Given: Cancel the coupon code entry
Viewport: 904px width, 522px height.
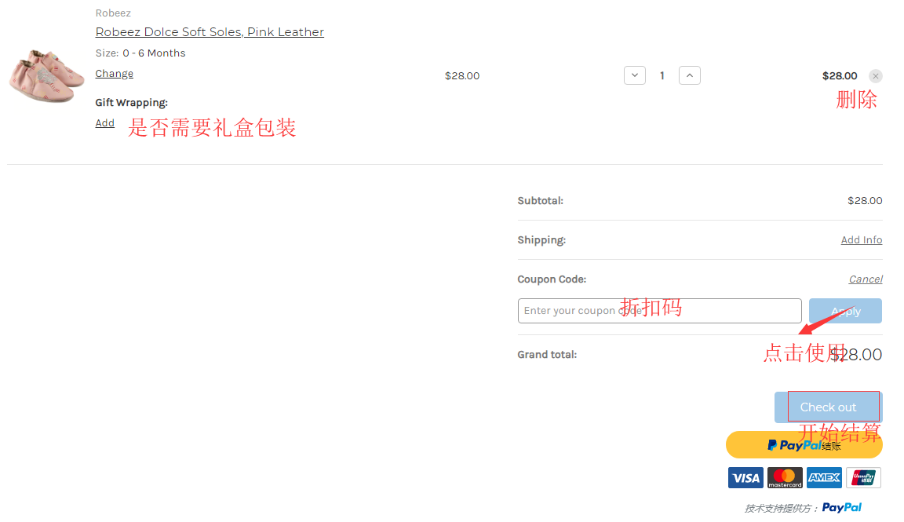Looking at the screenshot, I should click(866, 279).
